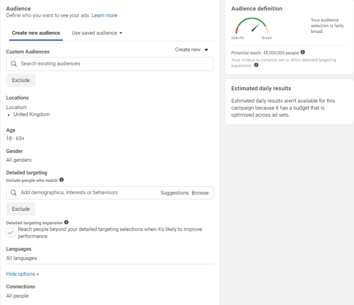This screenshot has height=305, width=354.
Task: Expand the Use saved audience dropdown
Action: click(x=97, y=33)
